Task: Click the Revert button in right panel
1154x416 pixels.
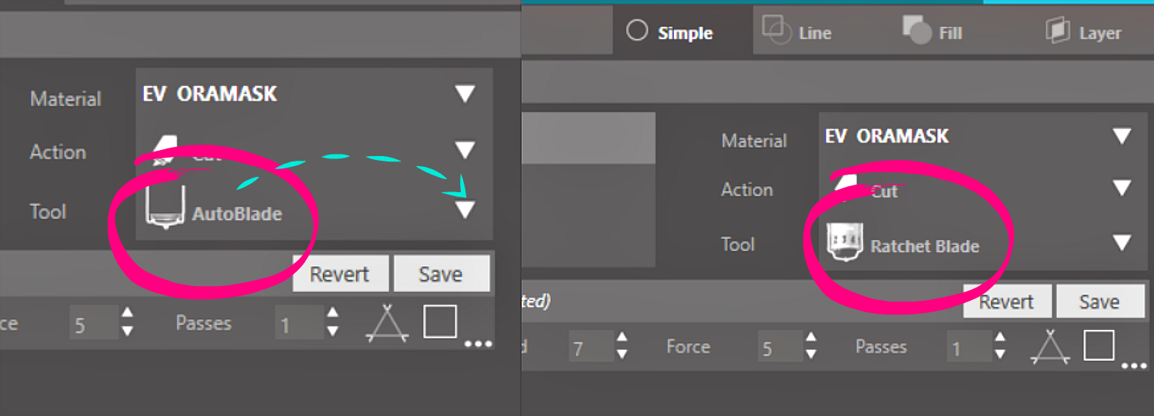Action: [1006, 301]
